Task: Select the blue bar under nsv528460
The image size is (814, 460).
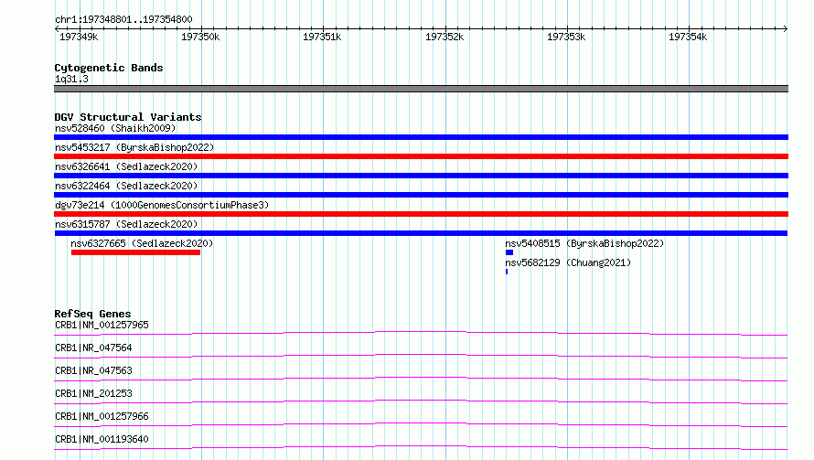Action: (x=421, y=137)
